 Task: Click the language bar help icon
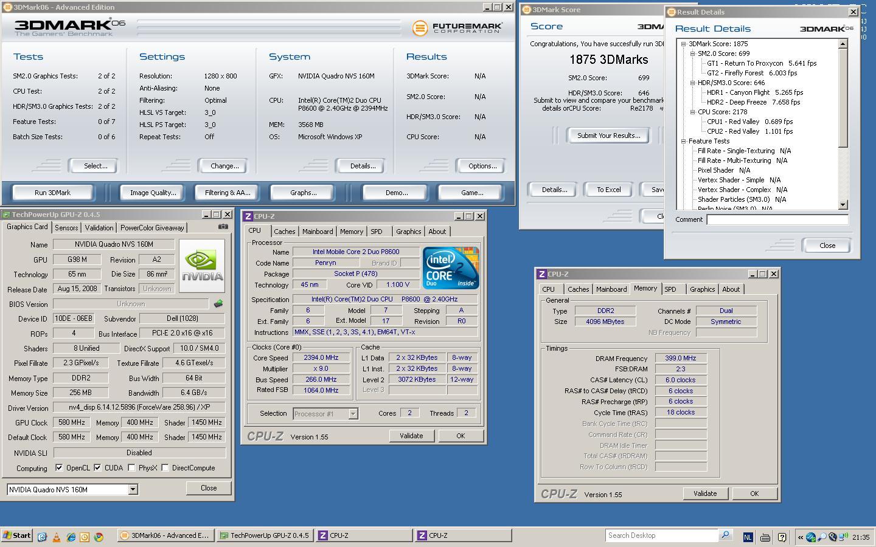pos(782,537)
